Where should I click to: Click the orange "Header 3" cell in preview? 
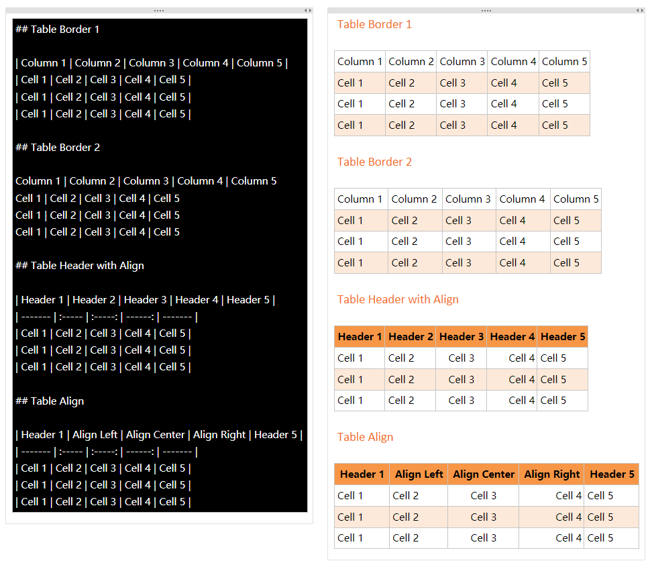pos(461,336)
